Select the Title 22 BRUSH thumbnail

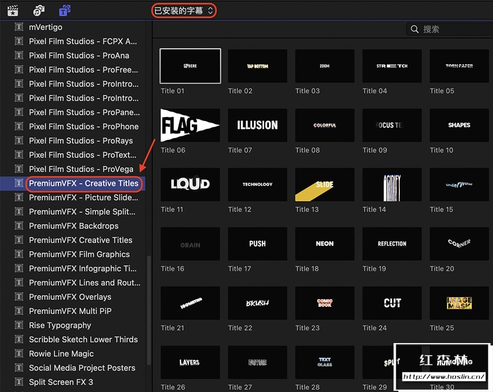pyautogui.click(x=257, y=303)
